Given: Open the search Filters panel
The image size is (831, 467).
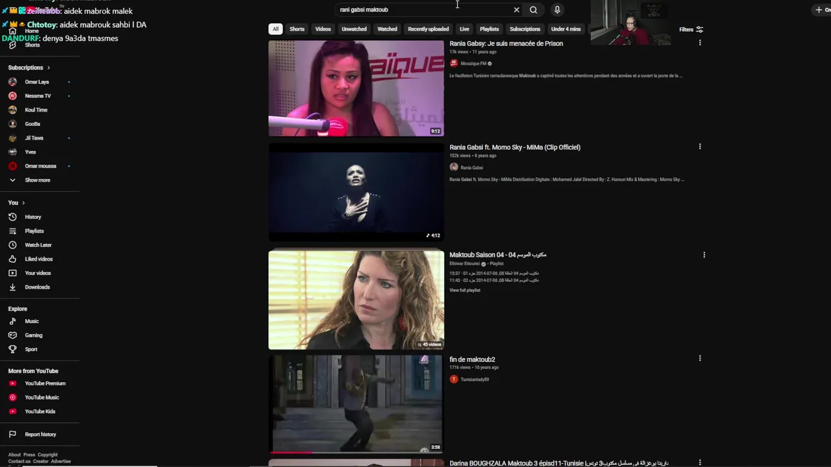Looking at the screenshot, I should 691,29.
